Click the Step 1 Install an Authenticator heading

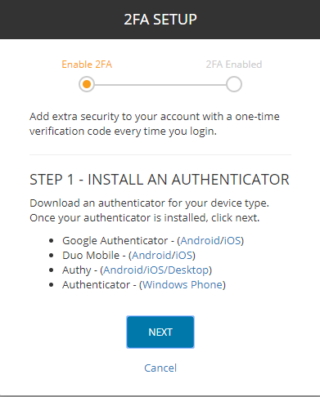coord(160,180)
